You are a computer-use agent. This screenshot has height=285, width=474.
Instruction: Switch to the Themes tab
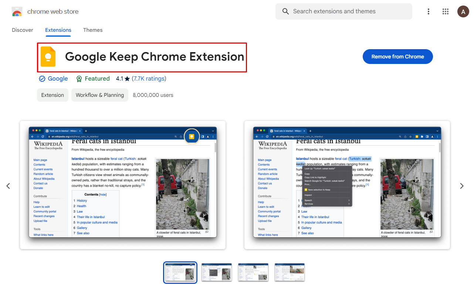click(93, 30)
